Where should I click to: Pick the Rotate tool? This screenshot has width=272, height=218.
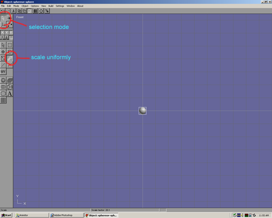pyautogui.click(x=9, y=52)
